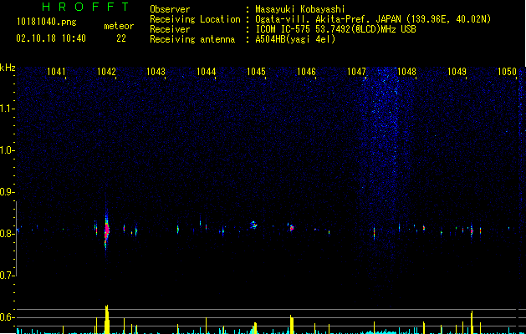526x334 pixels.
Task: Click the 1046 time axis label
Action: 306,72
